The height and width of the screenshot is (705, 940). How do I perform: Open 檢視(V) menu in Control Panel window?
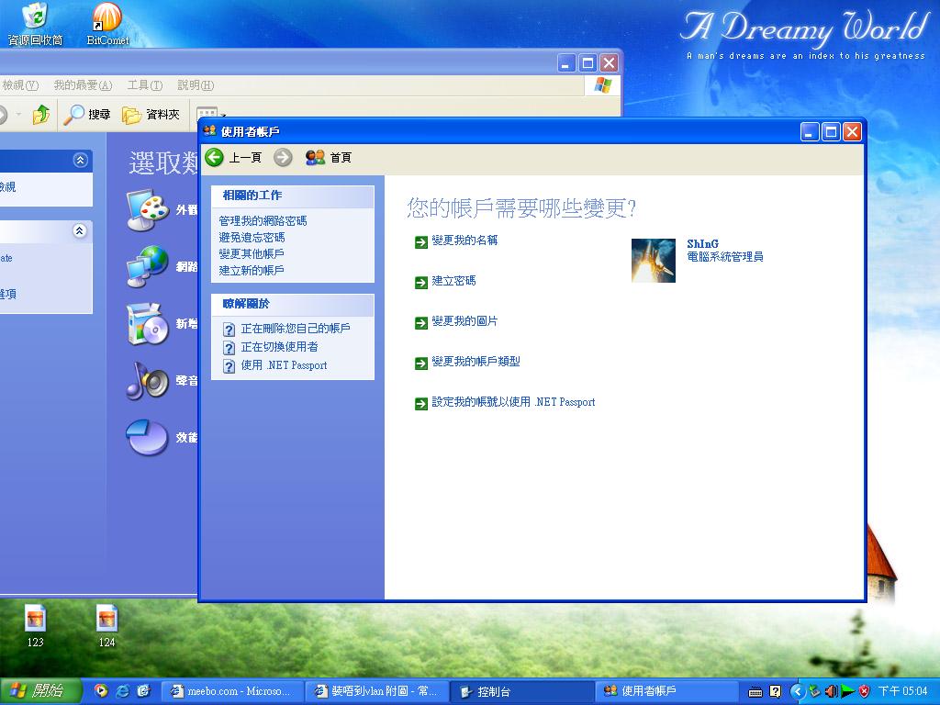pos(20,85)
